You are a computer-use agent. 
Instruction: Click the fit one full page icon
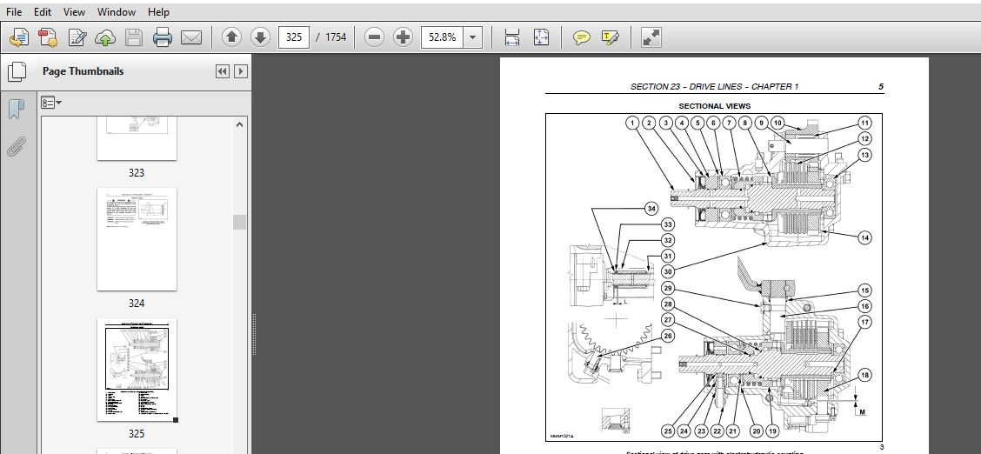pyautogui.click(x=541, y=37)
